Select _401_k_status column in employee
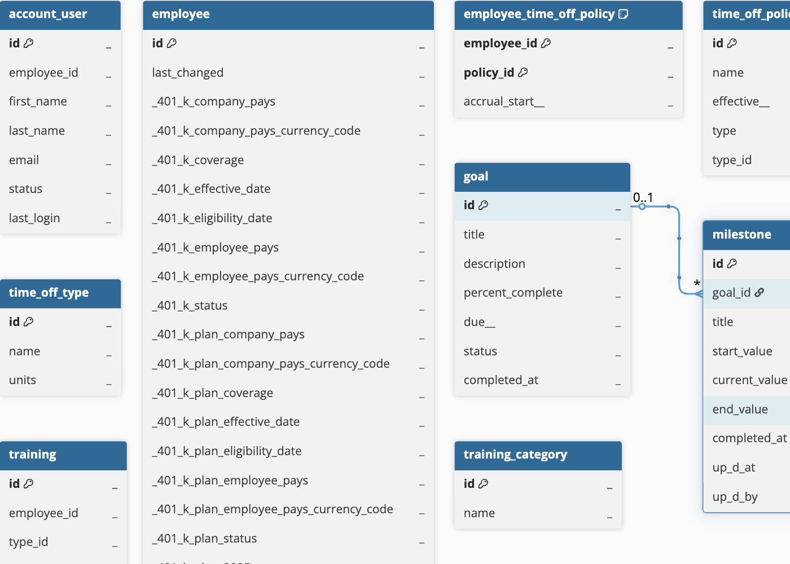 [288, 306]
